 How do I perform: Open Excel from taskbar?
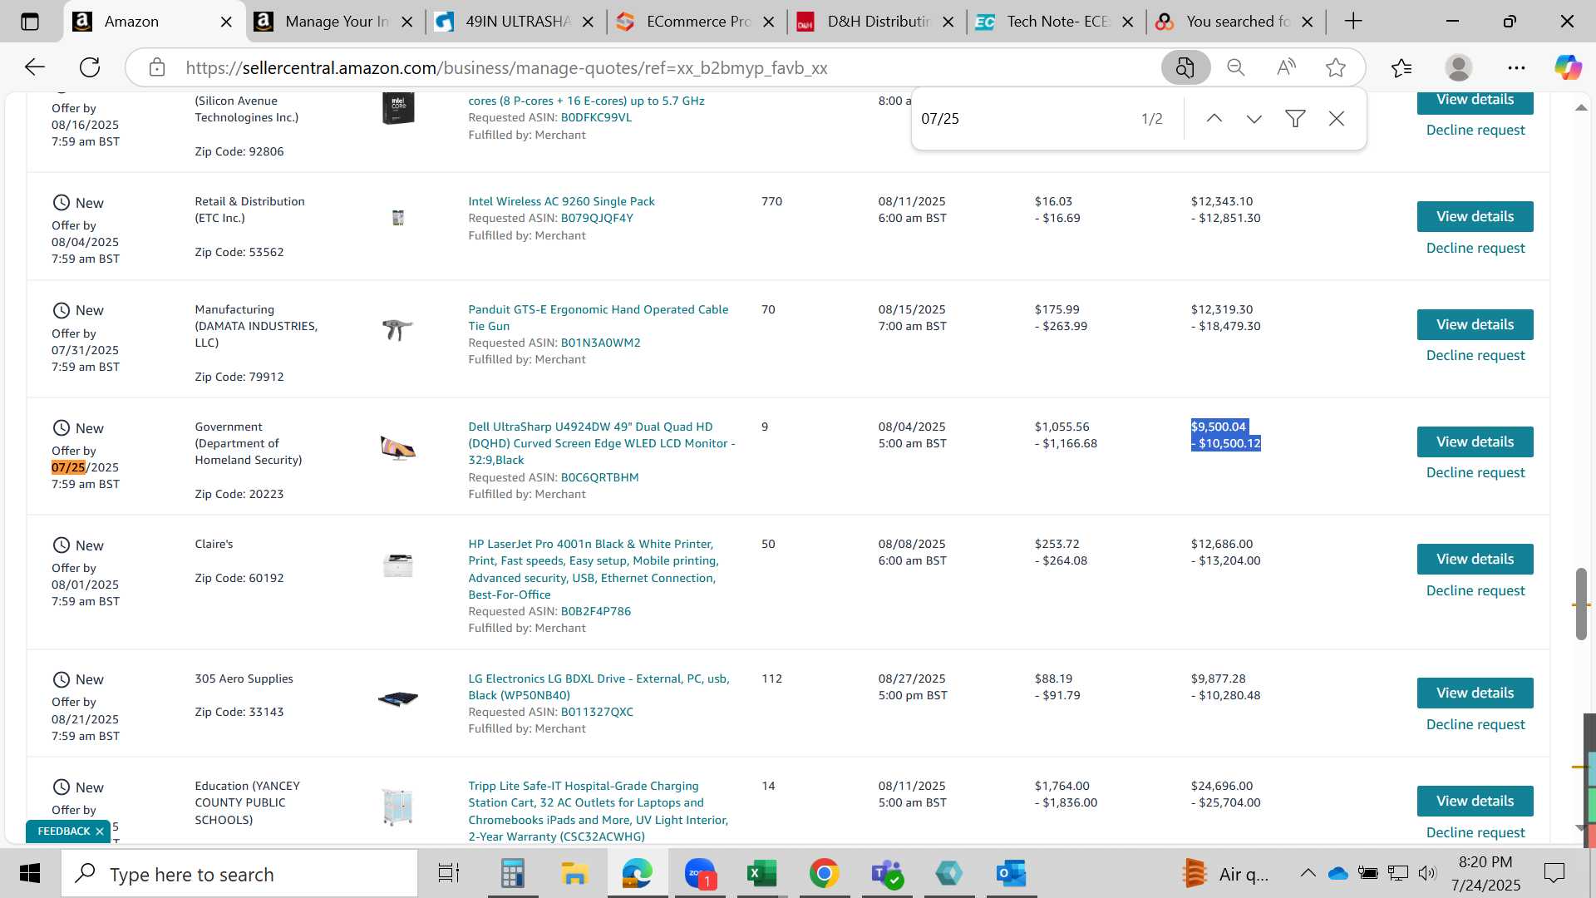761,874
